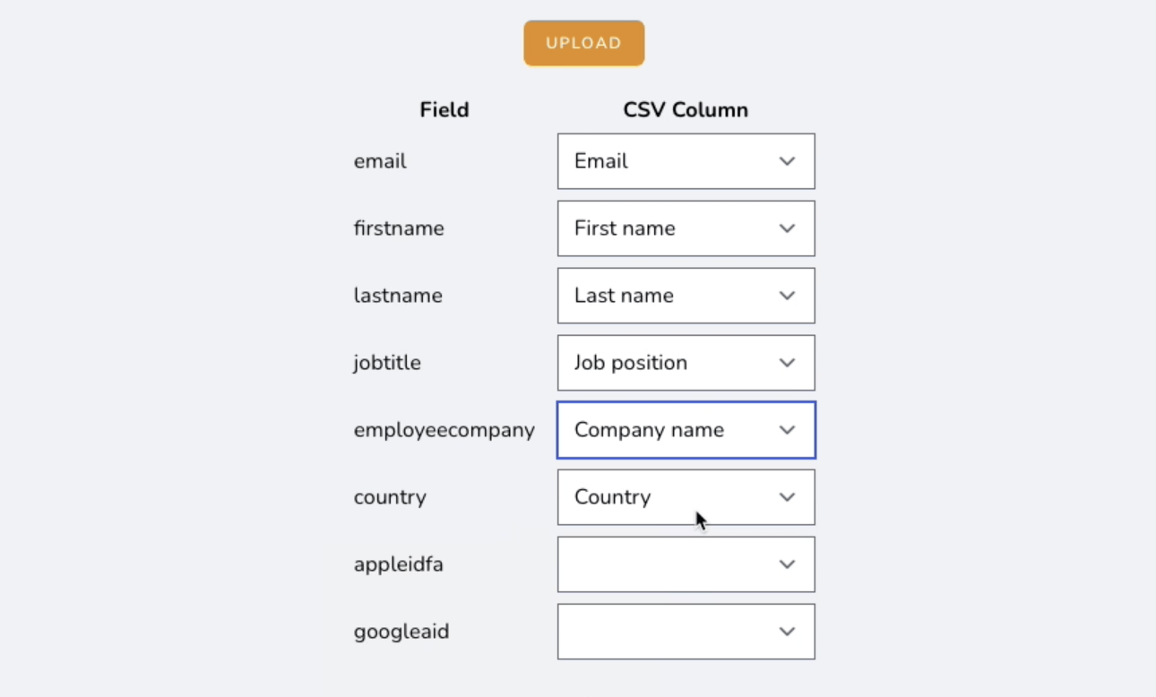
Task: Click the Upload button
Action: coord(583,43)
